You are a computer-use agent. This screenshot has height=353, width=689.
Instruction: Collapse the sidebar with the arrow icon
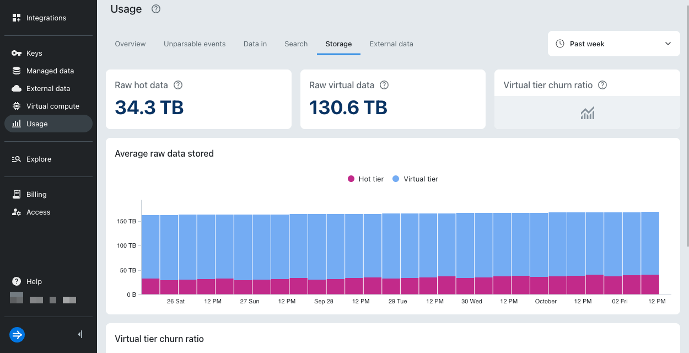pyautogui.click(x=80, y=334)
